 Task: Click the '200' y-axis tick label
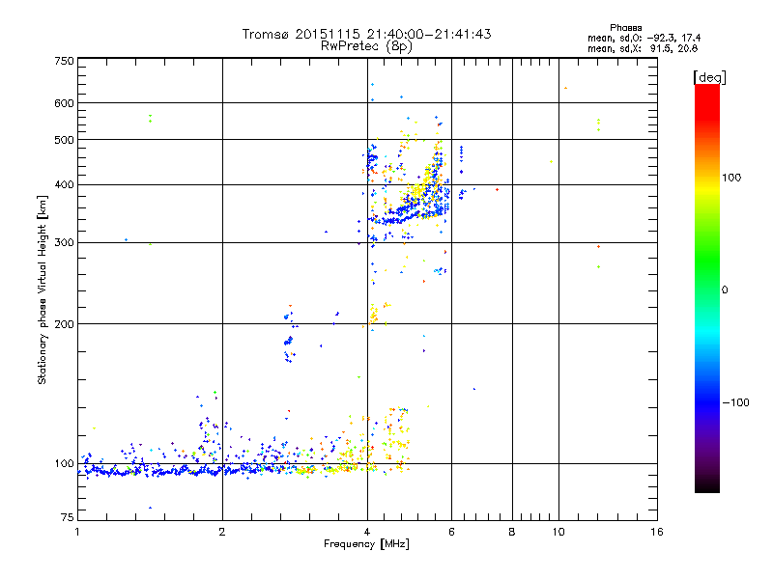[64, 324]
